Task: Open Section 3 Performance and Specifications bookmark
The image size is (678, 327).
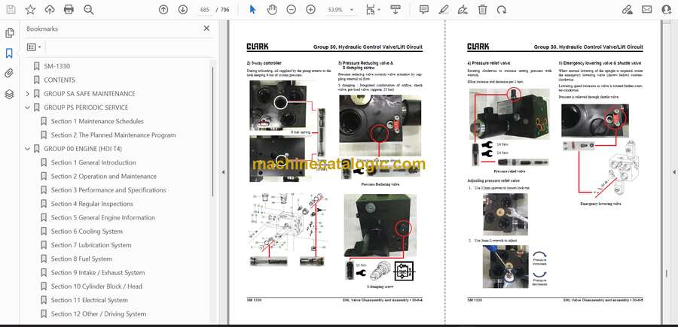Action: coord(108,190)
